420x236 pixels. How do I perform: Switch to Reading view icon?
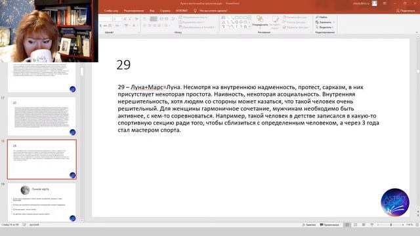pyautogui.click(x=364, y=225)
